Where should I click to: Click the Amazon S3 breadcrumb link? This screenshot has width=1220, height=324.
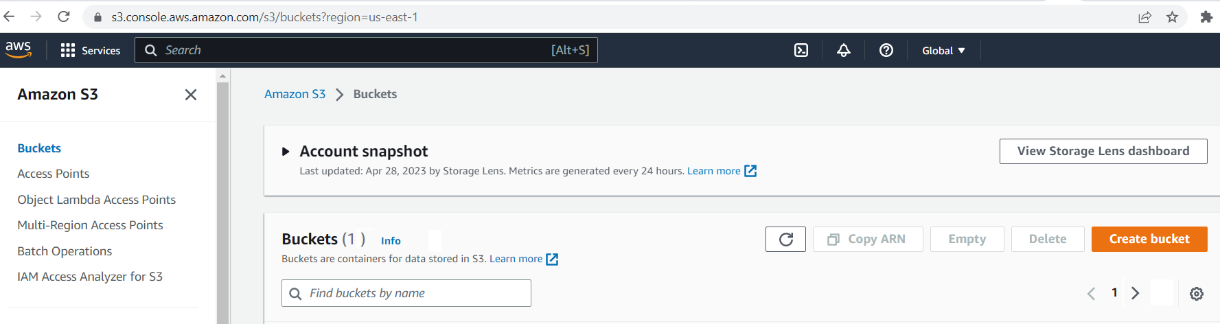[295, 94]
